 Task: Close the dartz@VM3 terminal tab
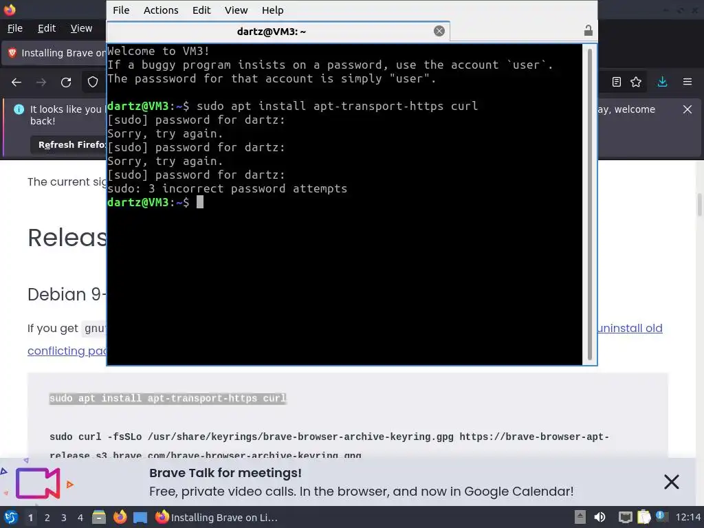(439, 31)
